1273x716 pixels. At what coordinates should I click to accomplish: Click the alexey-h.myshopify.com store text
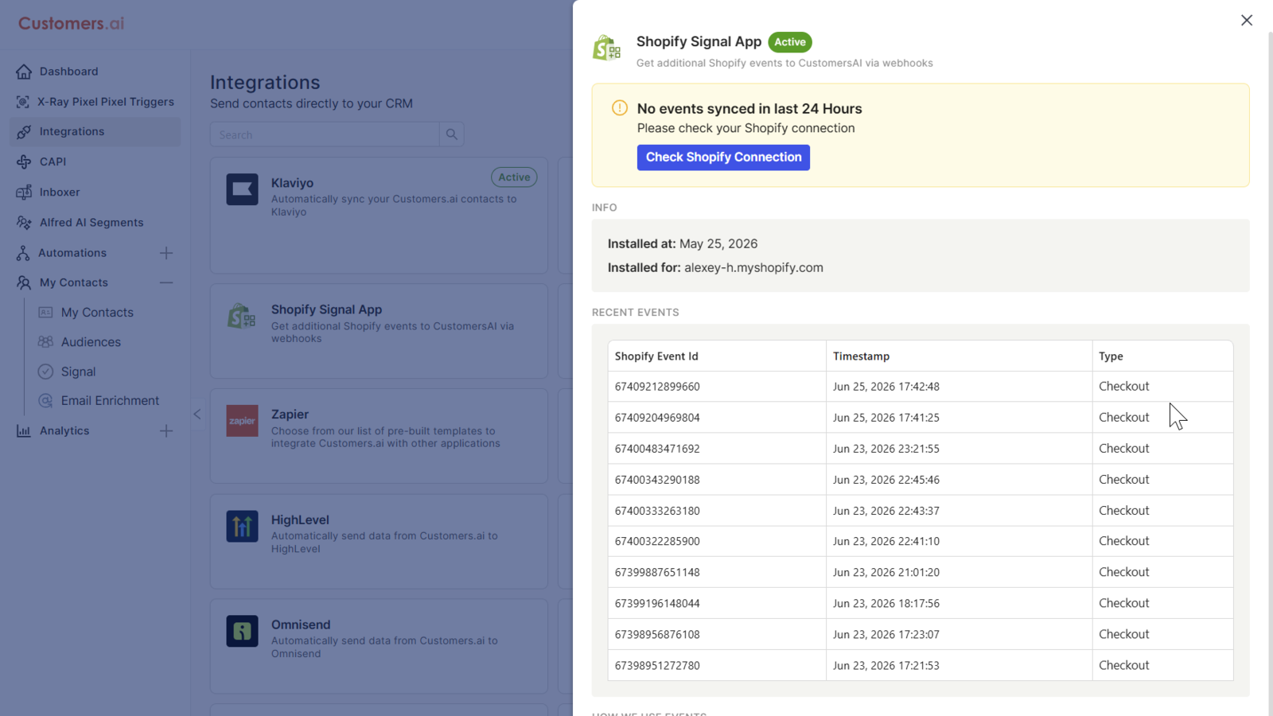[x=753, y=268]
